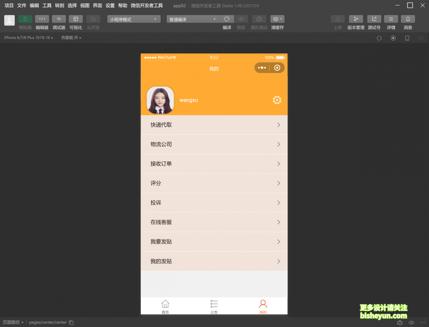Toggle the debugger panel button
Screen dimensions: 429x327
[x=59, y=19]
